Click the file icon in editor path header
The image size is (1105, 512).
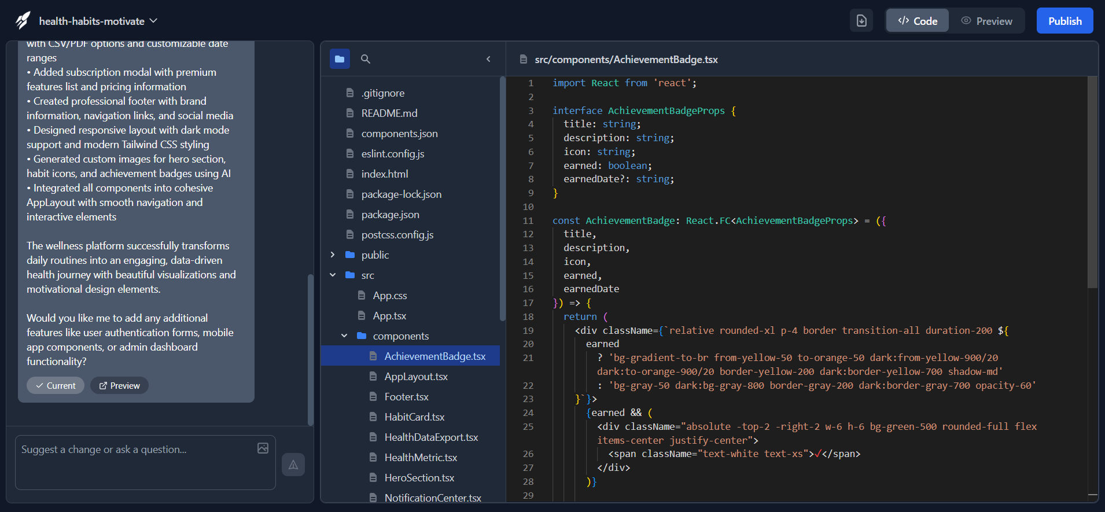[x=524, y=60]
